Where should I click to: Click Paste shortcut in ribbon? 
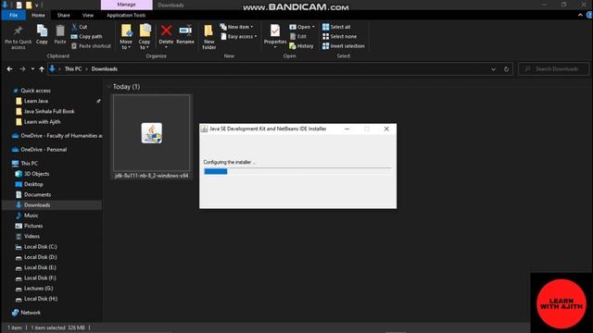pos(91,46)
